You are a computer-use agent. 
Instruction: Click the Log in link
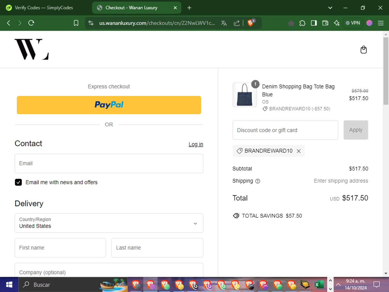point(196,144)
